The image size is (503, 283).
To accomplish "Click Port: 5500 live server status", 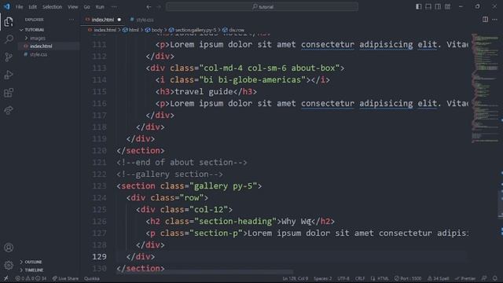I will pos(408,278).
